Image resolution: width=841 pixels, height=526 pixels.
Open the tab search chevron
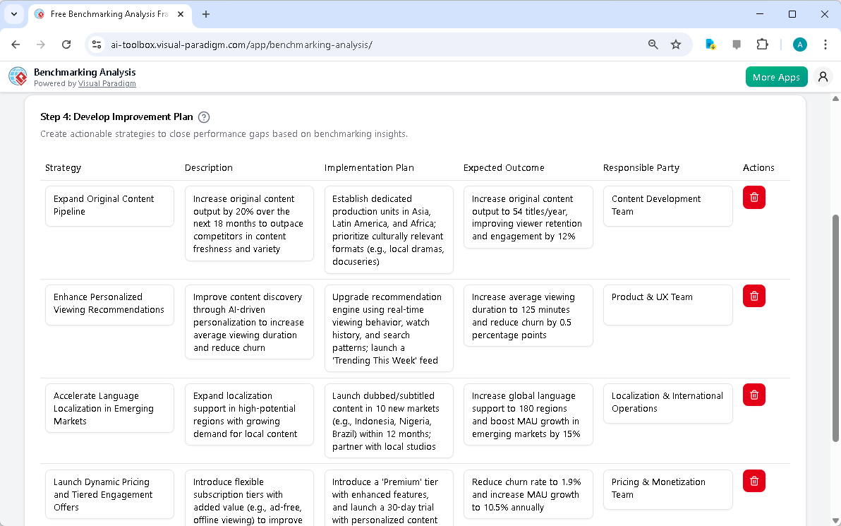pyautogui.click(x=14, y=14)
